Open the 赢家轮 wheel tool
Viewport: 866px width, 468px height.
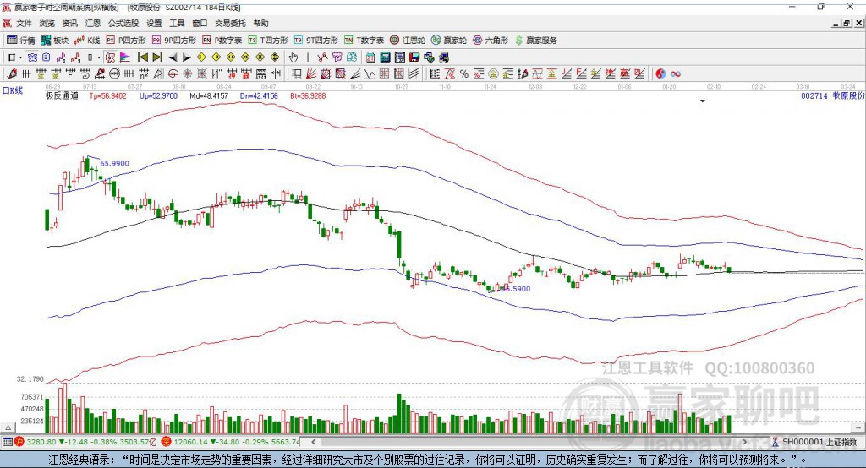449,41
